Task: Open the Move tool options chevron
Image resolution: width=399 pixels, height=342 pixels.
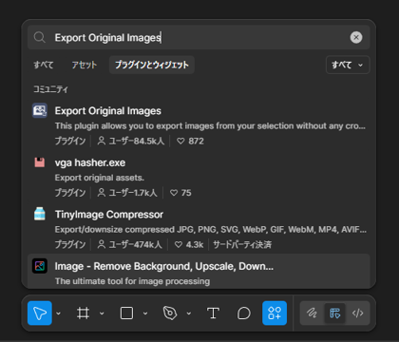Action: tap(59, 313)
